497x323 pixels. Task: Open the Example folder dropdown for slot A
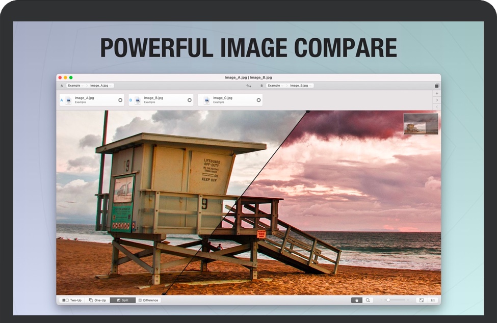75,86
